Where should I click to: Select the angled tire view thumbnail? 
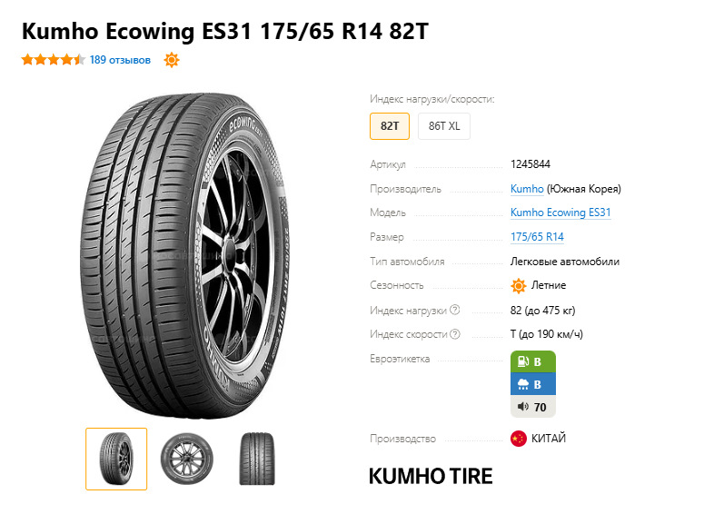pos(116,459)
